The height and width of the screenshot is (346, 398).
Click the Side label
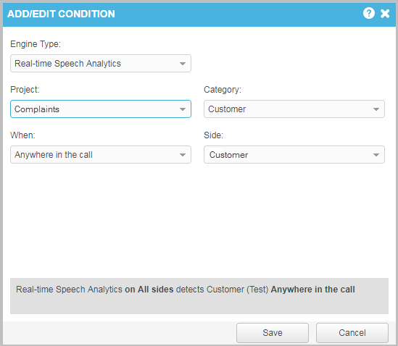click(x=213, y=135)
